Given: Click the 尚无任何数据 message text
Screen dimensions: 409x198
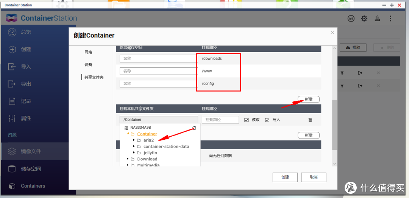Looking at the screenshot, I should coord(220,156).
